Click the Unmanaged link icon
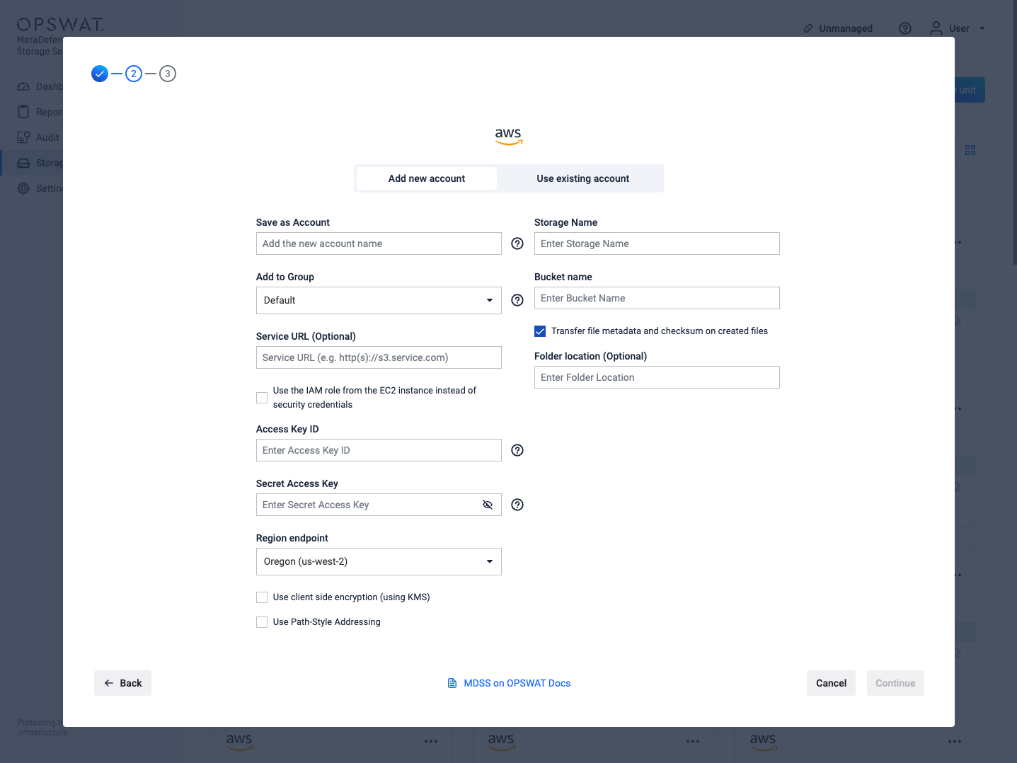 pyautogui.click(x=808, y=28)
